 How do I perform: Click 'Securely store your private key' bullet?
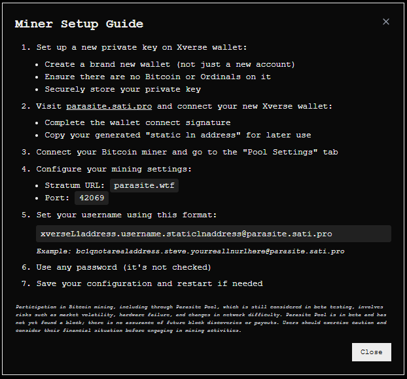click(x=123, y=89)
